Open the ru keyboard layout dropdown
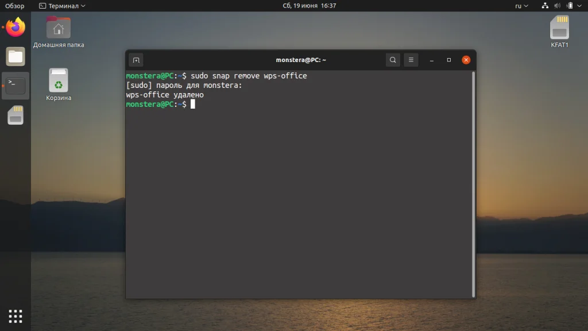The width and height of the screenshot is (588, 331). tap(521, 6)
